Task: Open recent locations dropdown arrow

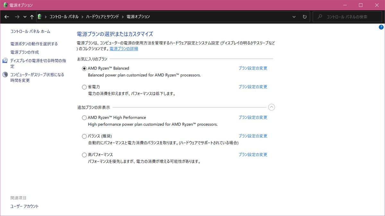Action: click(25, 17)
